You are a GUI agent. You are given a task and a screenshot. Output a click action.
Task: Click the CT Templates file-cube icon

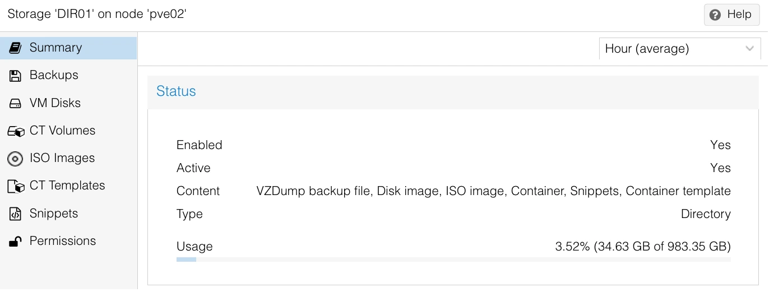coord(16,186)
